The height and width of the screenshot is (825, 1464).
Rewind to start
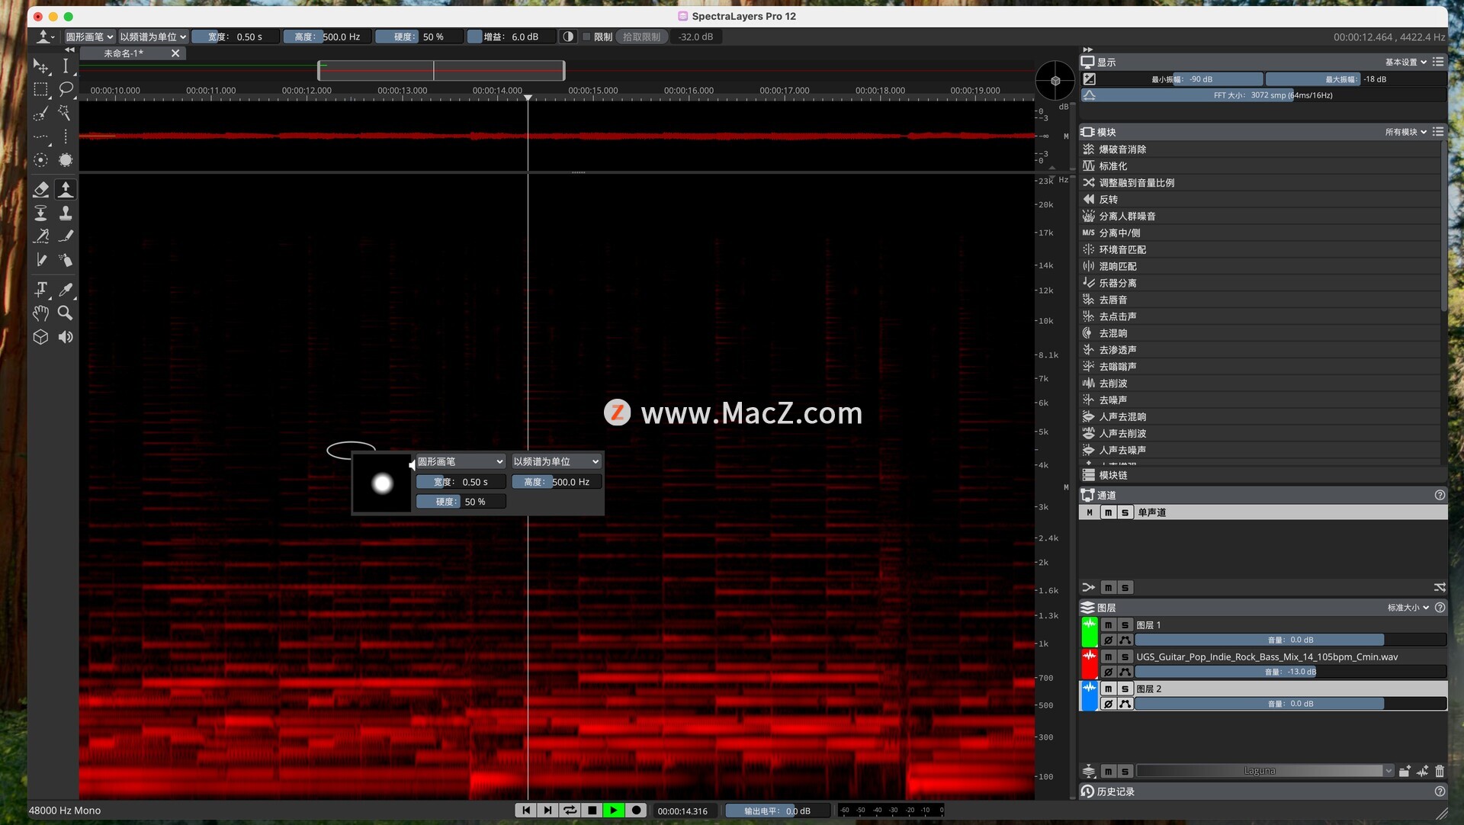tap(525, 811)
